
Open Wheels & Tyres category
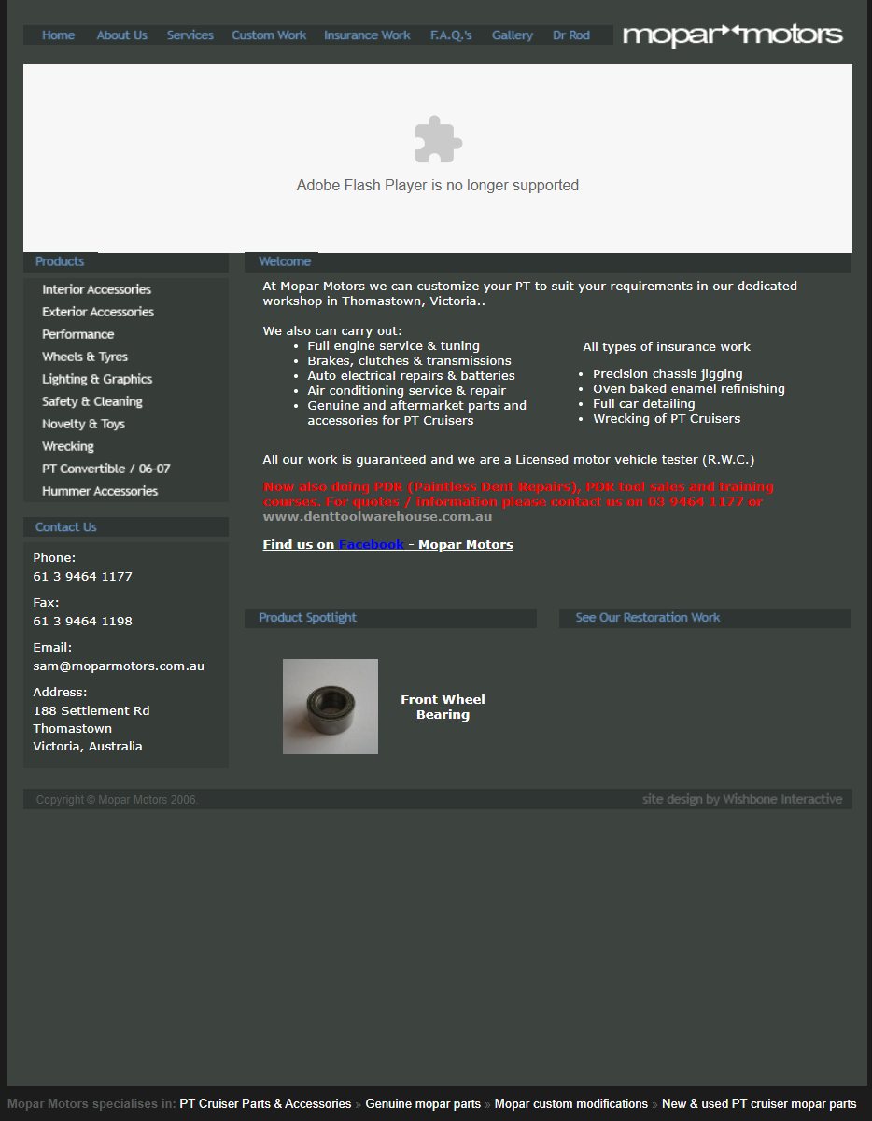(x=85, y=357)
